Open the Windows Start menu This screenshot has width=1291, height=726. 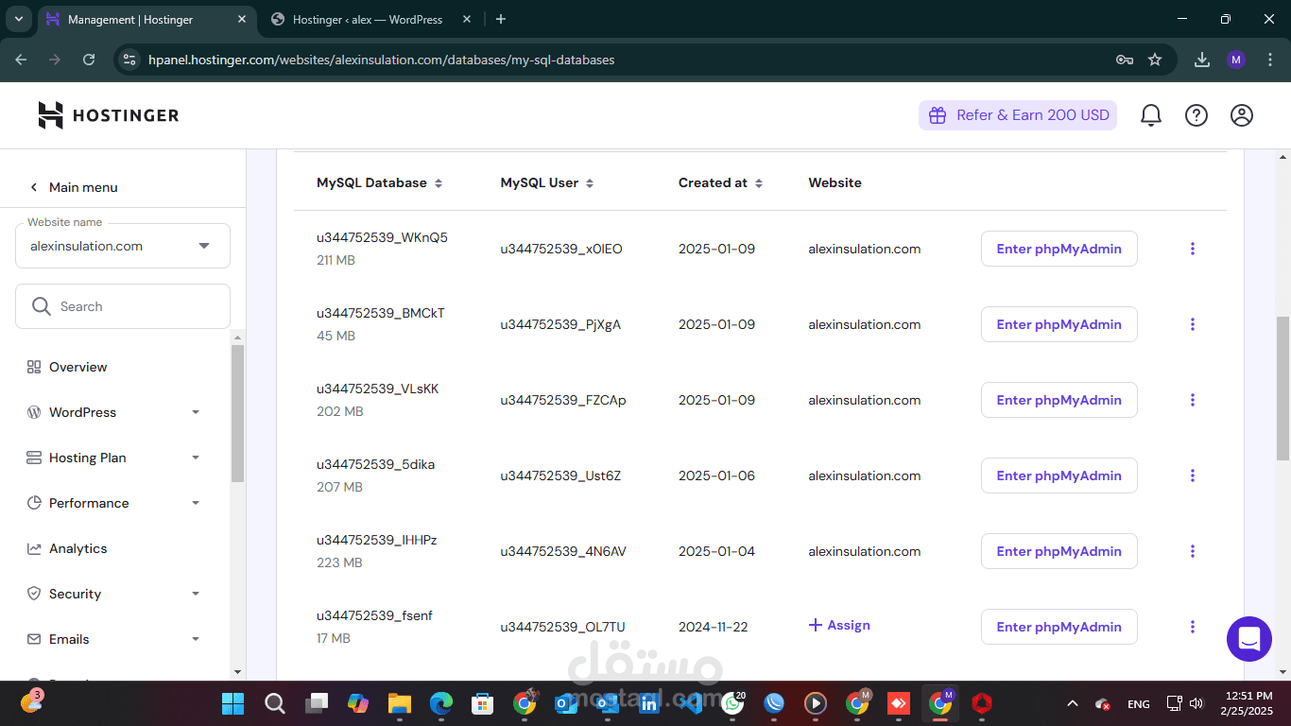[x=232, y=703]
